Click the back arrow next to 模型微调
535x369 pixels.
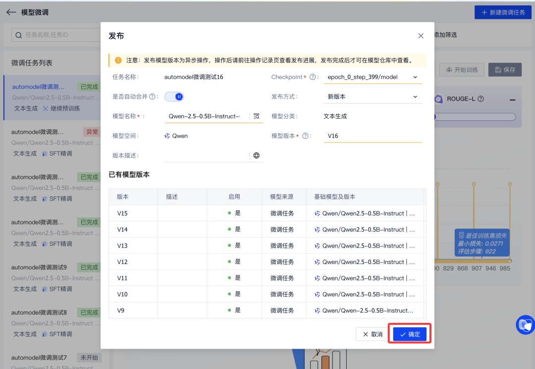coord(11,12)
